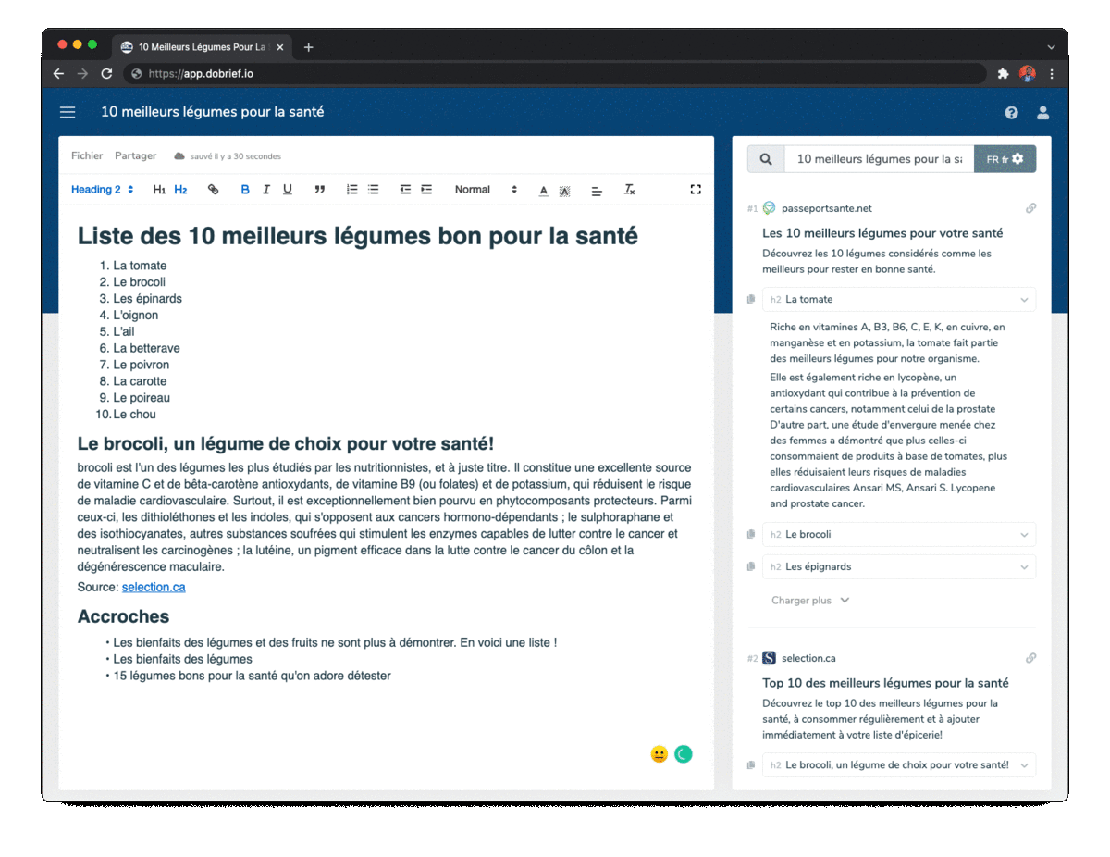Increase indent of the selected text
The height and width of the screenshot is (857, 1110).
(x=426, y=190)
